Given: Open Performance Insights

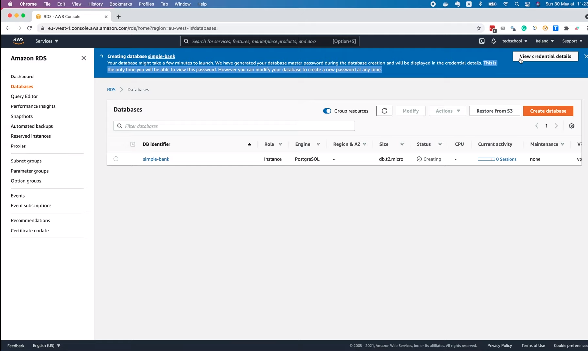Looking at the screenshot, I should (33, 106).
